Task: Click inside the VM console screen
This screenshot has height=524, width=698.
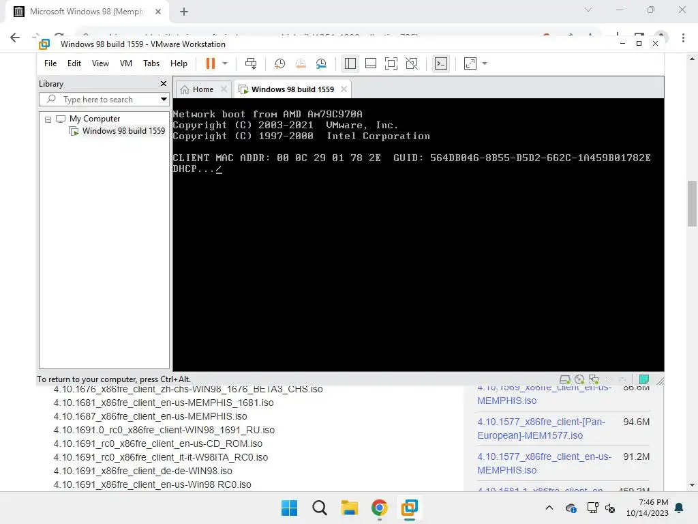Action: pyautogui.click(x=419, y=235)
